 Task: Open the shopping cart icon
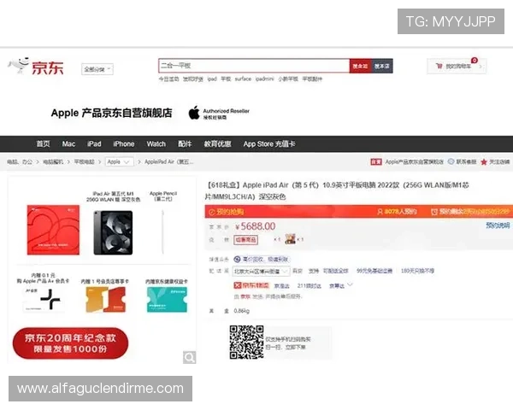point(439,66)
